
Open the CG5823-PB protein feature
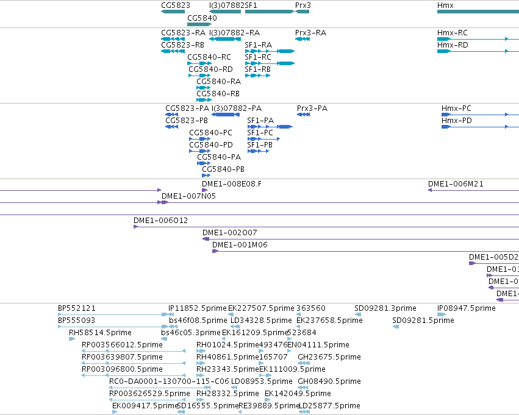point(172,127)
